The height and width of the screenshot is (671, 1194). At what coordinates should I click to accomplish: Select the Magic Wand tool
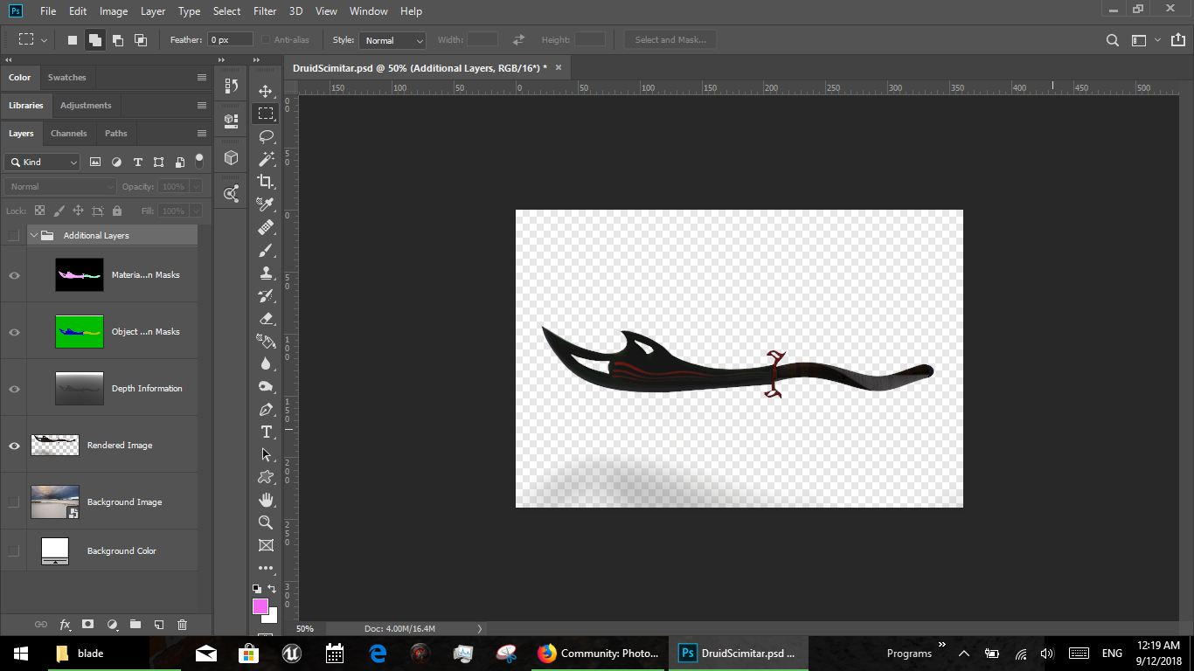(x=266, y=159)
